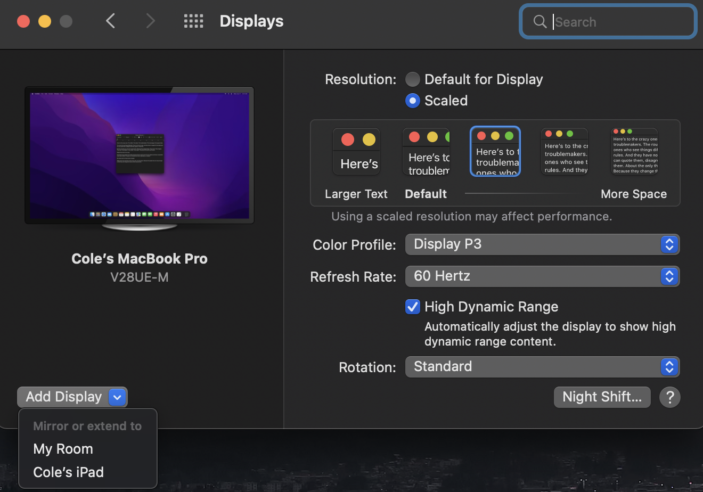Show all preferences grid icon
Screen dimensions: 703x492
[193, 21]
